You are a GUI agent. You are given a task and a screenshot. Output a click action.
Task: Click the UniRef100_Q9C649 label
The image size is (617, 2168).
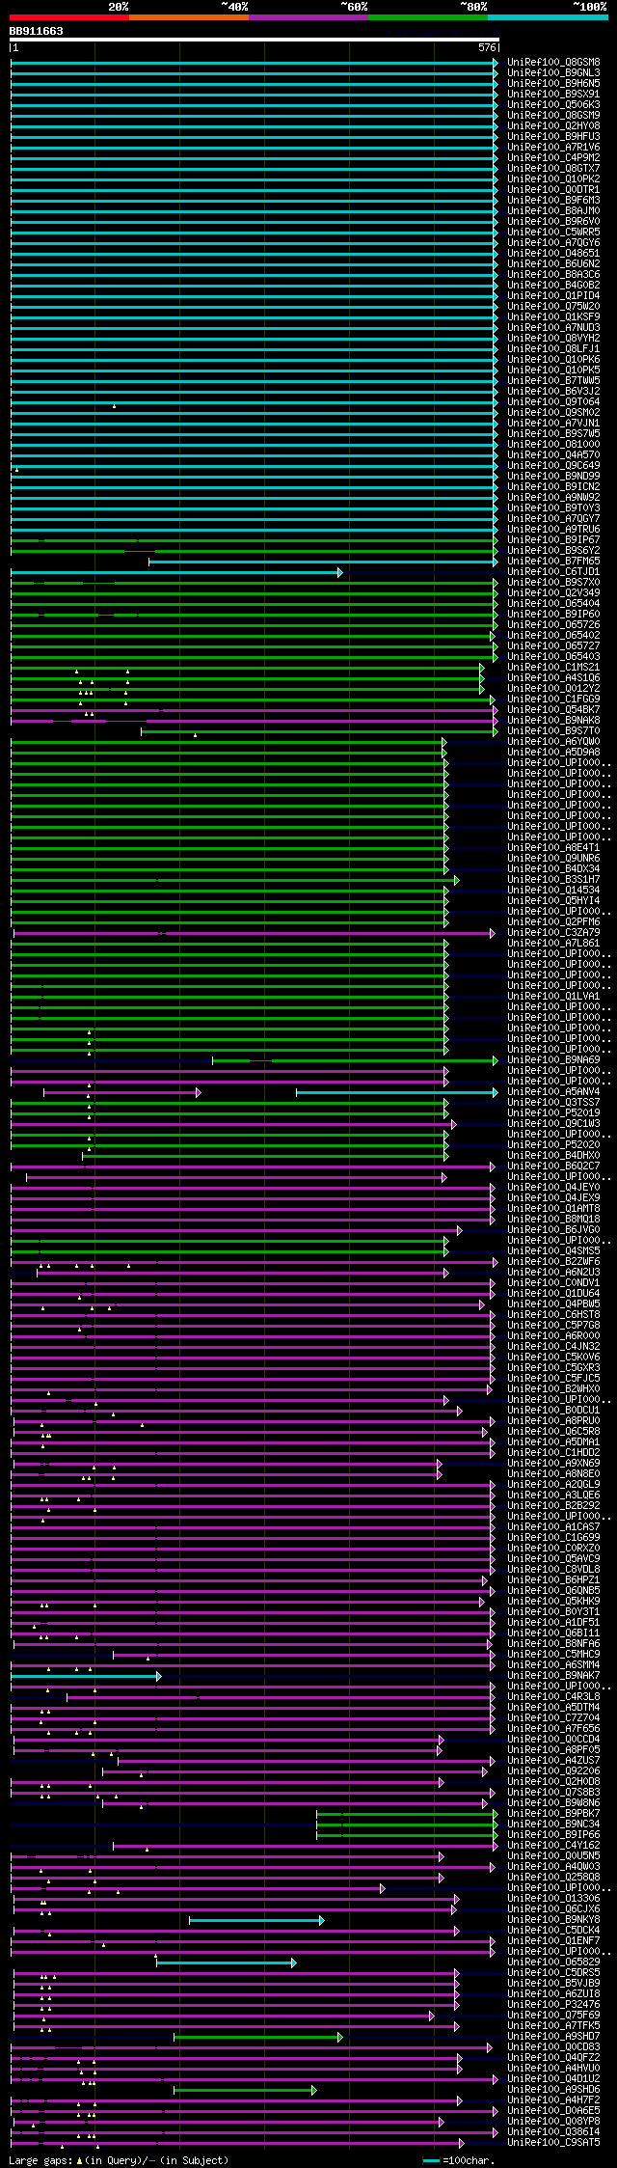(x=553, y=465)
